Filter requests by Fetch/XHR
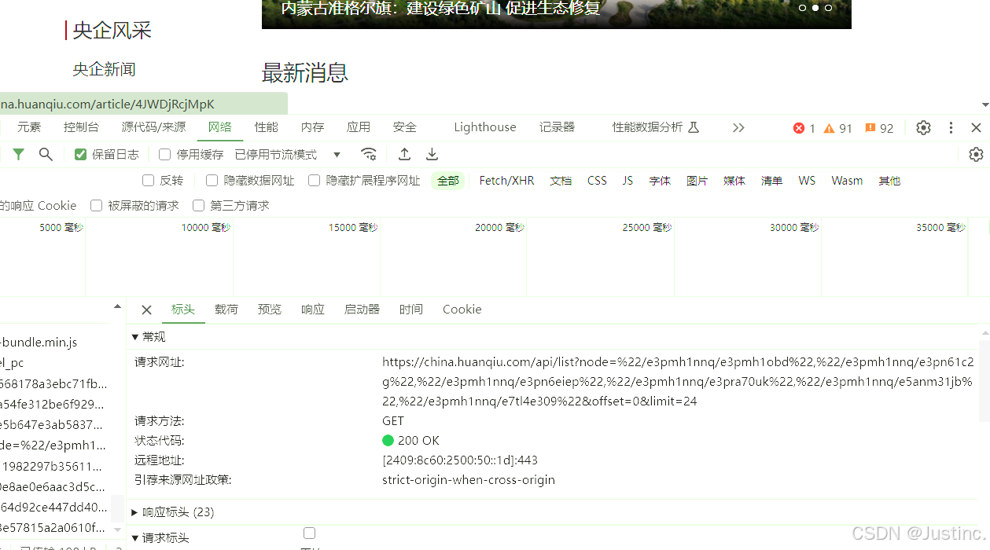Screen dimensions: 990x550 (x=506, y=181)
